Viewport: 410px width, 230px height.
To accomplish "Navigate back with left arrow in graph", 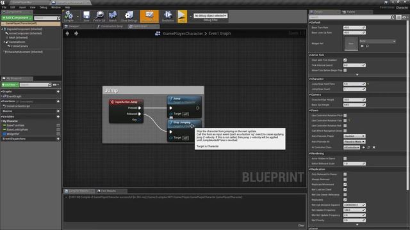I will tap(67, 33).
